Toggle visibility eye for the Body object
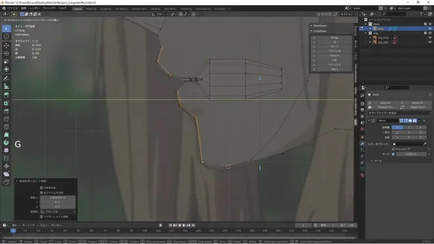434x244 pixels. [x=430, y=28]
